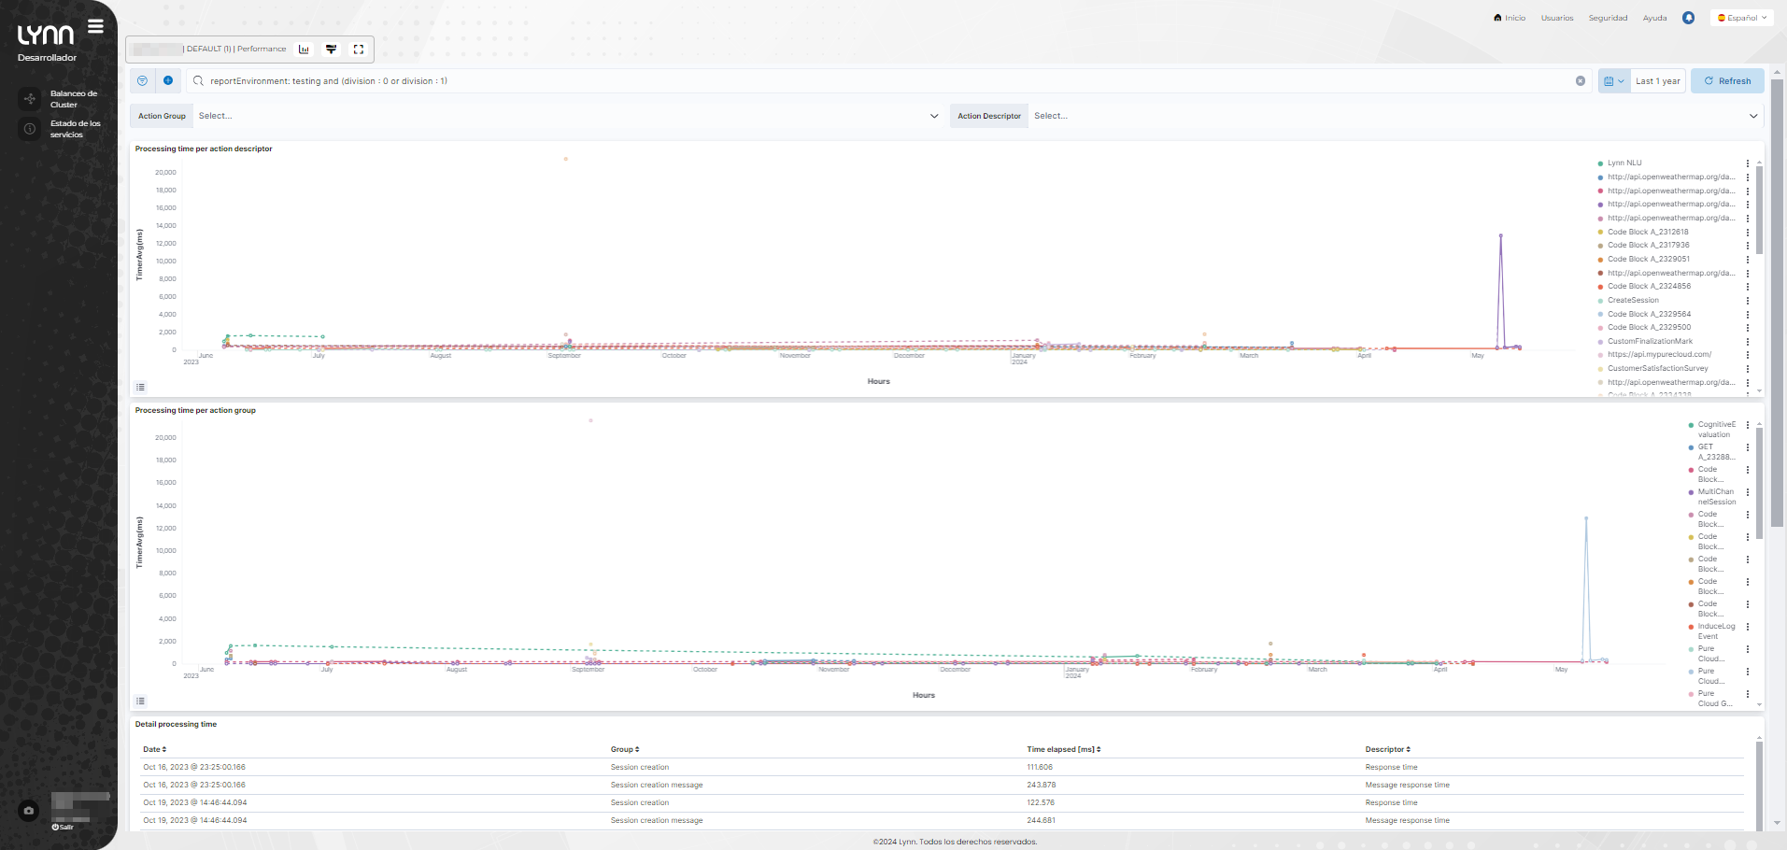Clear the search query with X icon
Screen dimensions: 1787x850
click(x=1581, y=81)
